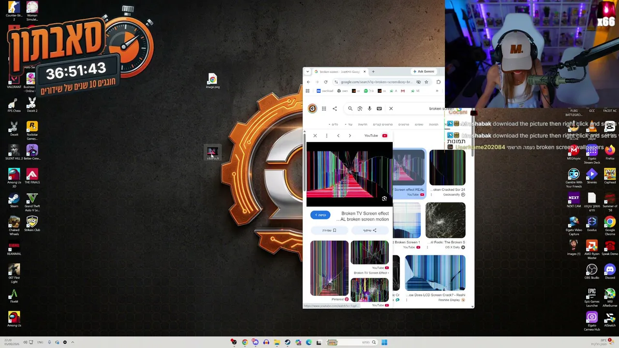The image size is (619, 348).
Task: Open the Windows Start button
Action: (384, 342)
